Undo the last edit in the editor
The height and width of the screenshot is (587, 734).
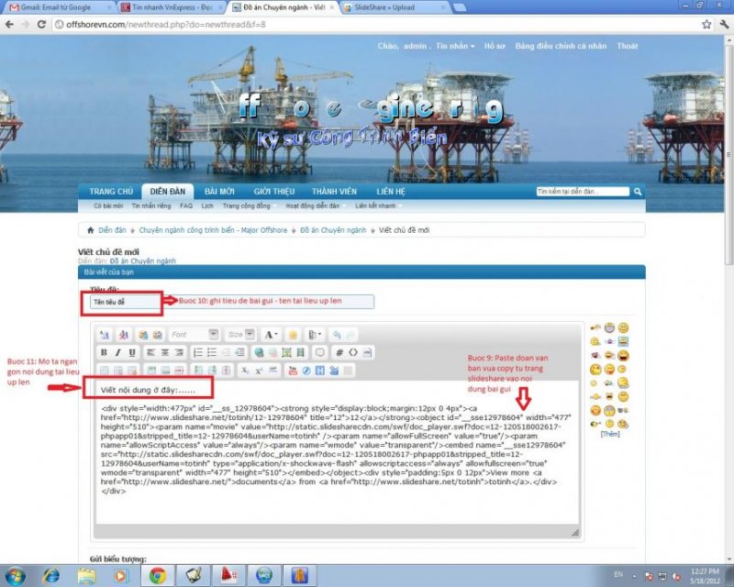click(337, 335)
